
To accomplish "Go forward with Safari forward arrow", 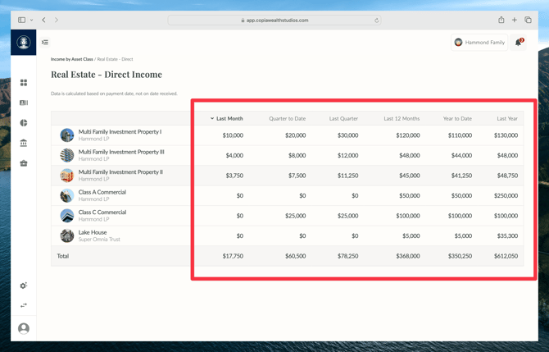I will [57, 20].
